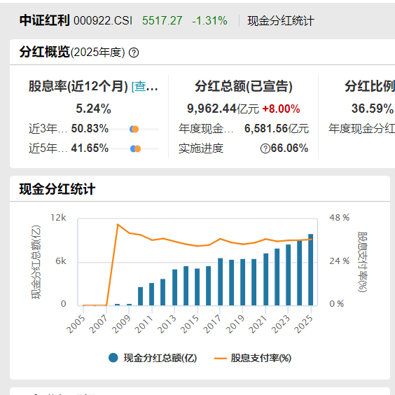Click the 中证红利 index name
Image resolution: width=395 pixels, height=395 pixels.
click(x=45, y=20)
